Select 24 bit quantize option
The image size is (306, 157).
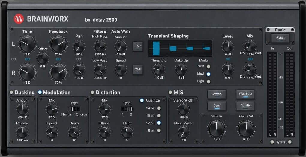pyautogui.click(x=159, y=108)
